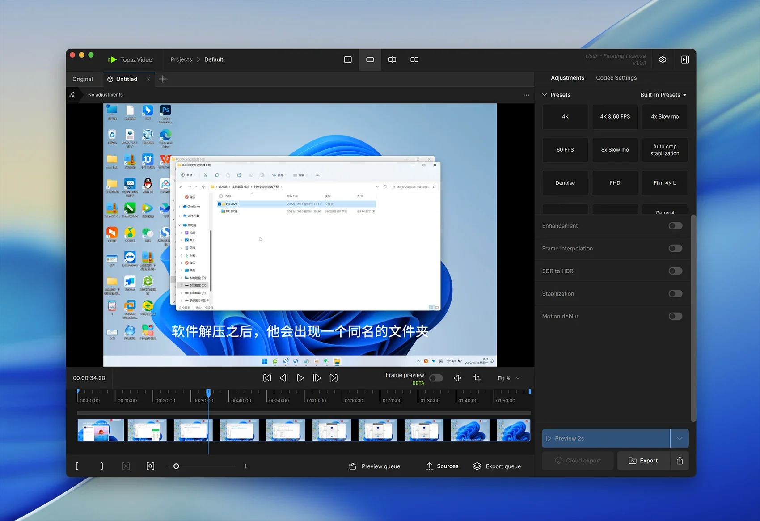
Task: Enable the Motion deblur toggle
Action: 676,316
